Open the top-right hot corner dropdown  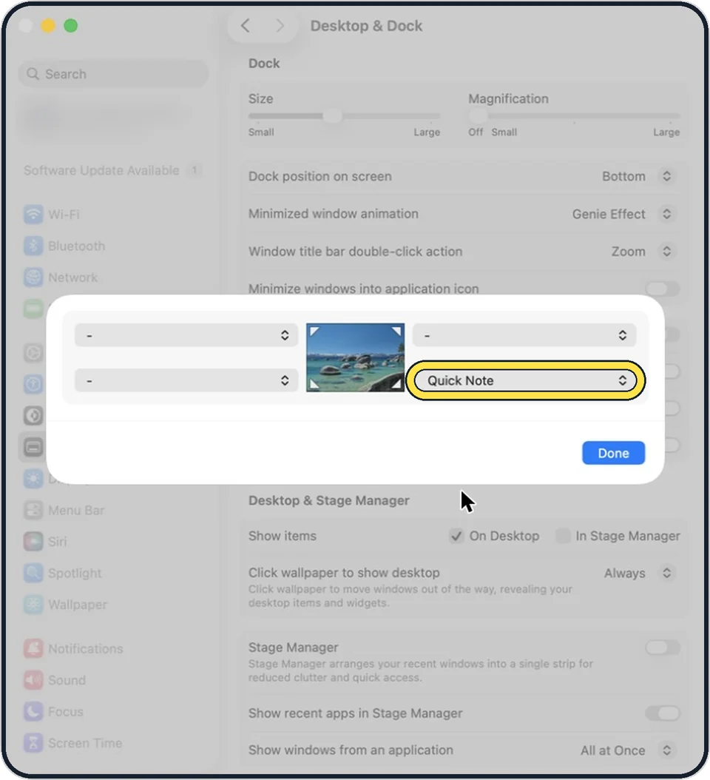coord(524,335)
